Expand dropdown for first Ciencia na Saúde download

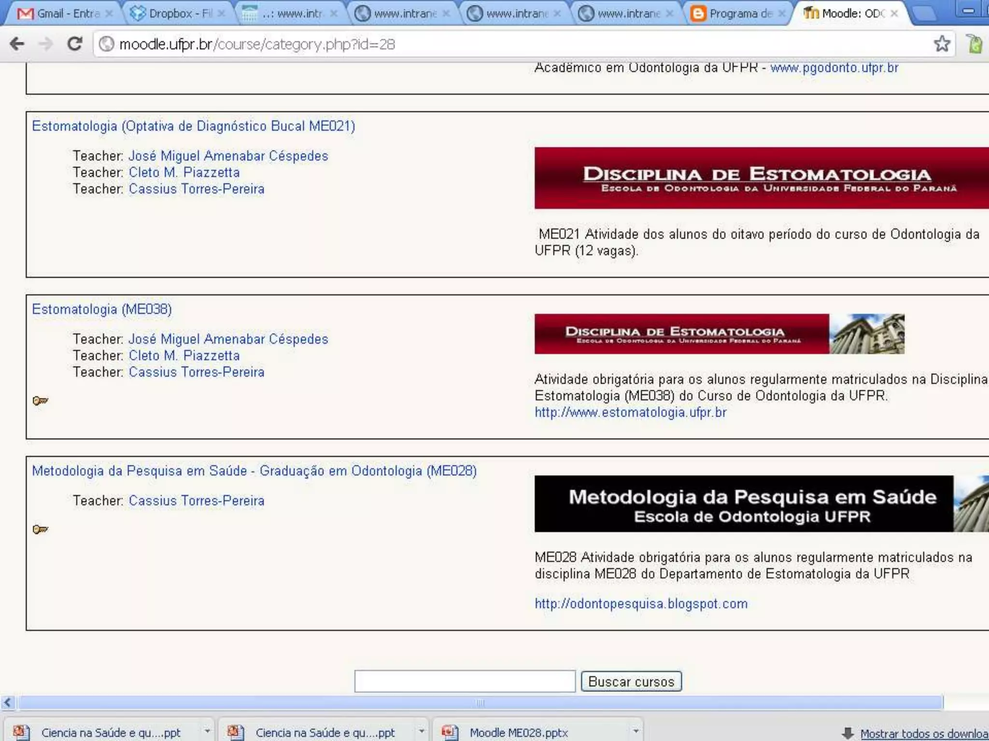tap(207, 732)
